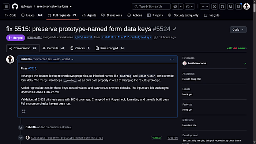Open the rishilifts author name in the comment header

(26, 59)
